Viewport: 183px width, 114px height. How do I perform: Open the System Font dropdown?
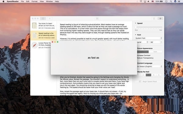tap(148, 38)
